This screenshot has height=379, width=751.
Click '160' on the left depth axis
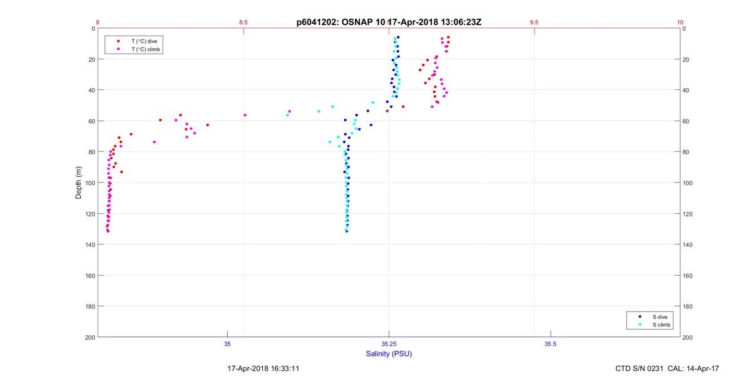point(90,276)
